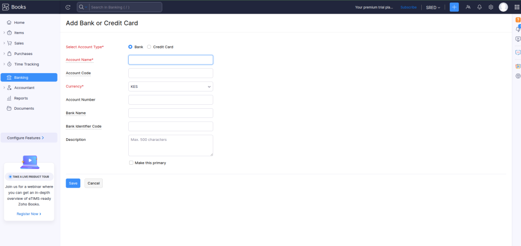The image size is (521, 246).
Task: Click the Reports bar chart icon
Action: click(x=9, y=98)
